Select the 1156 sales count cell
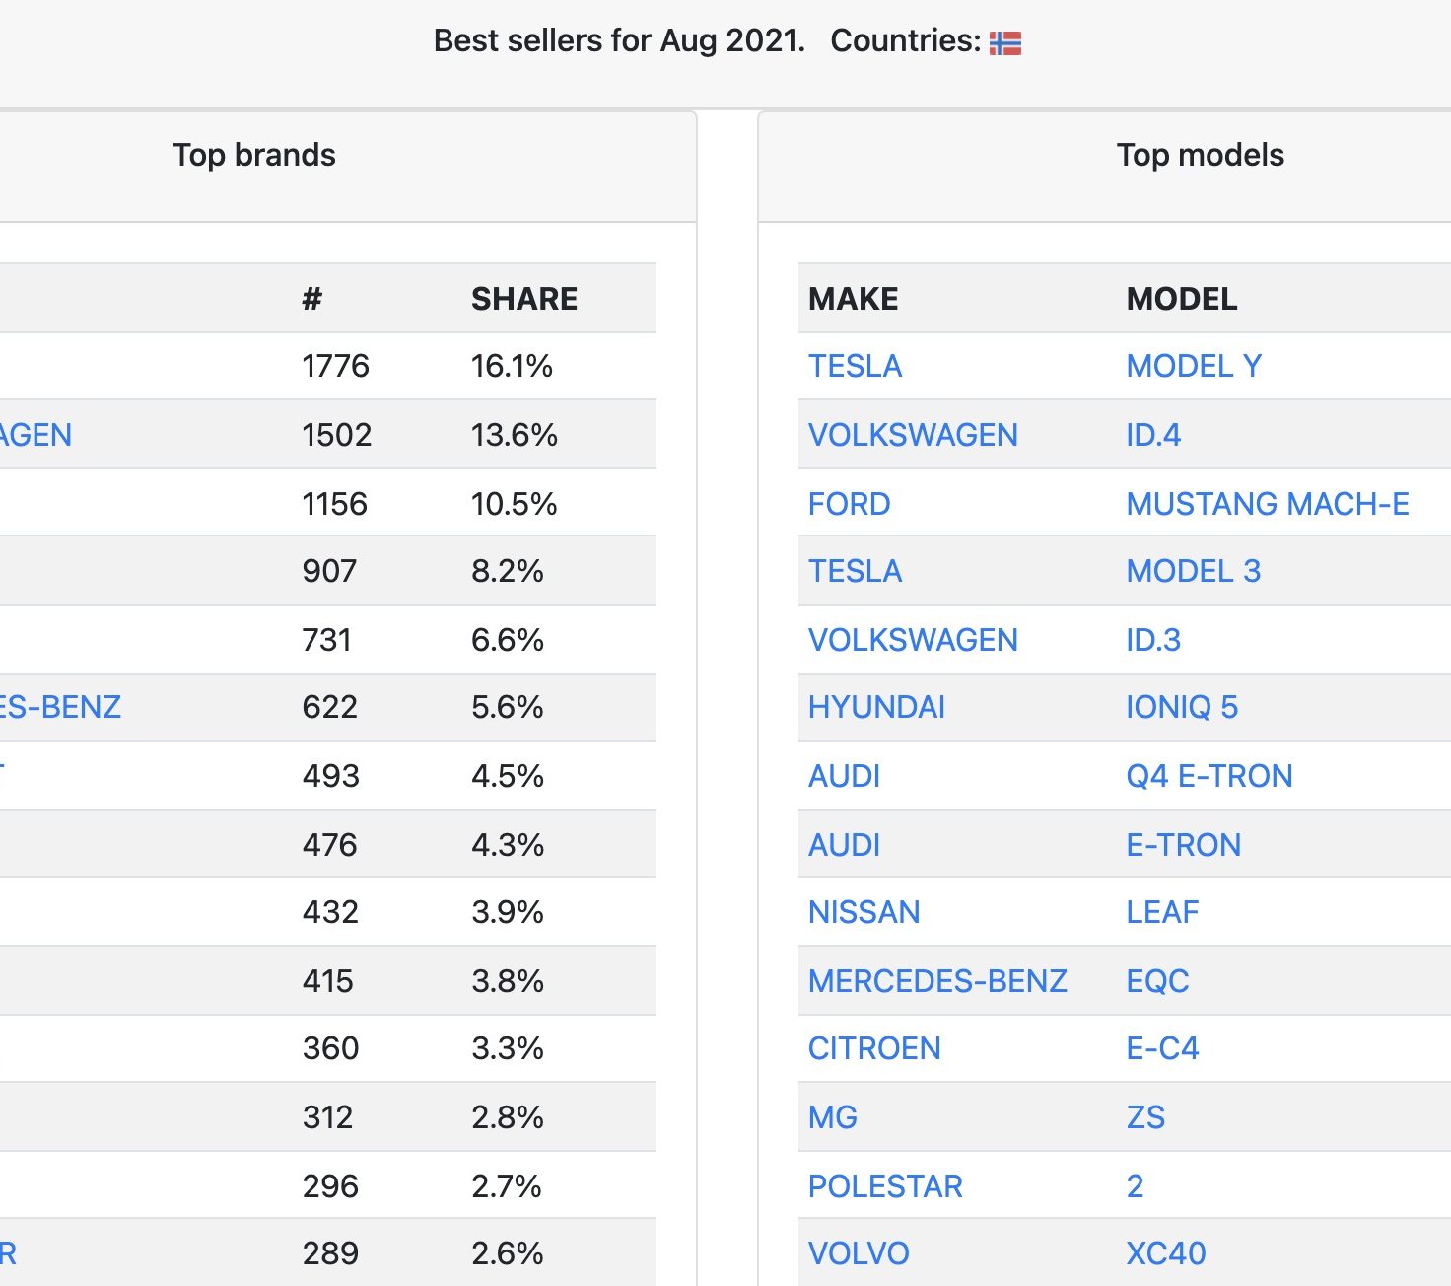1451x1286 pixels. point(335,504)
